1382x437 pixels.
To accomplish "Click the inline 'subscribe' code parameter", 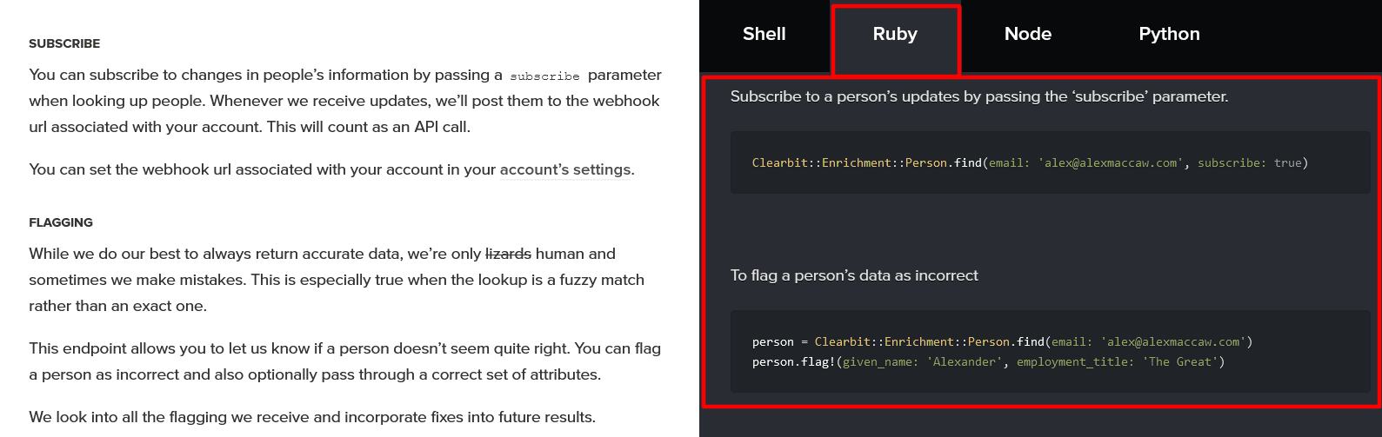I will pos(544,76).
